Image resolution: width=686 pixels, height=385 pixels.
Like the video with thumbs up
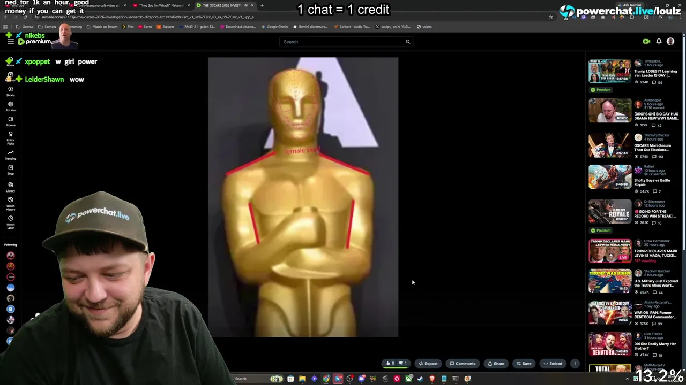(x=390, y=364)
